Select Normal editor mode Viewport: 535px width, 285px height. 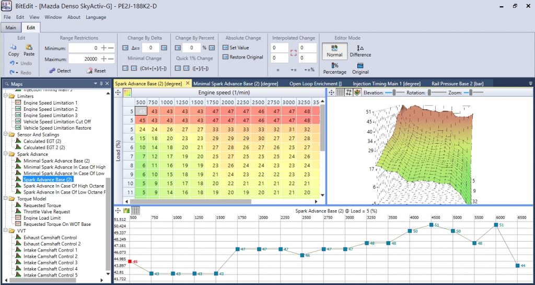(334, 51)
